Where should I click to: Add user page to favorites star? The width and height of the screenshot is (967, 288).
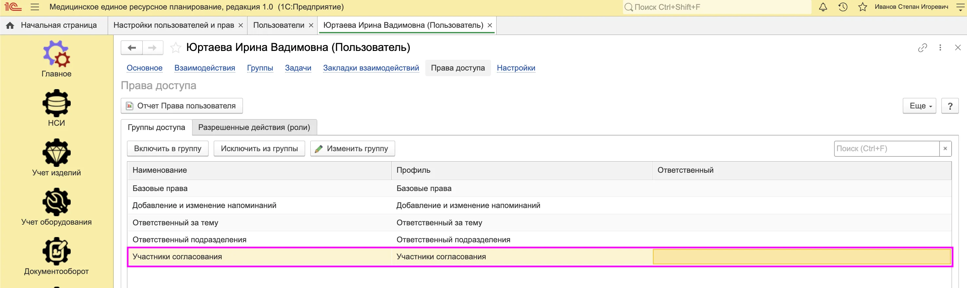pos(175,48)
